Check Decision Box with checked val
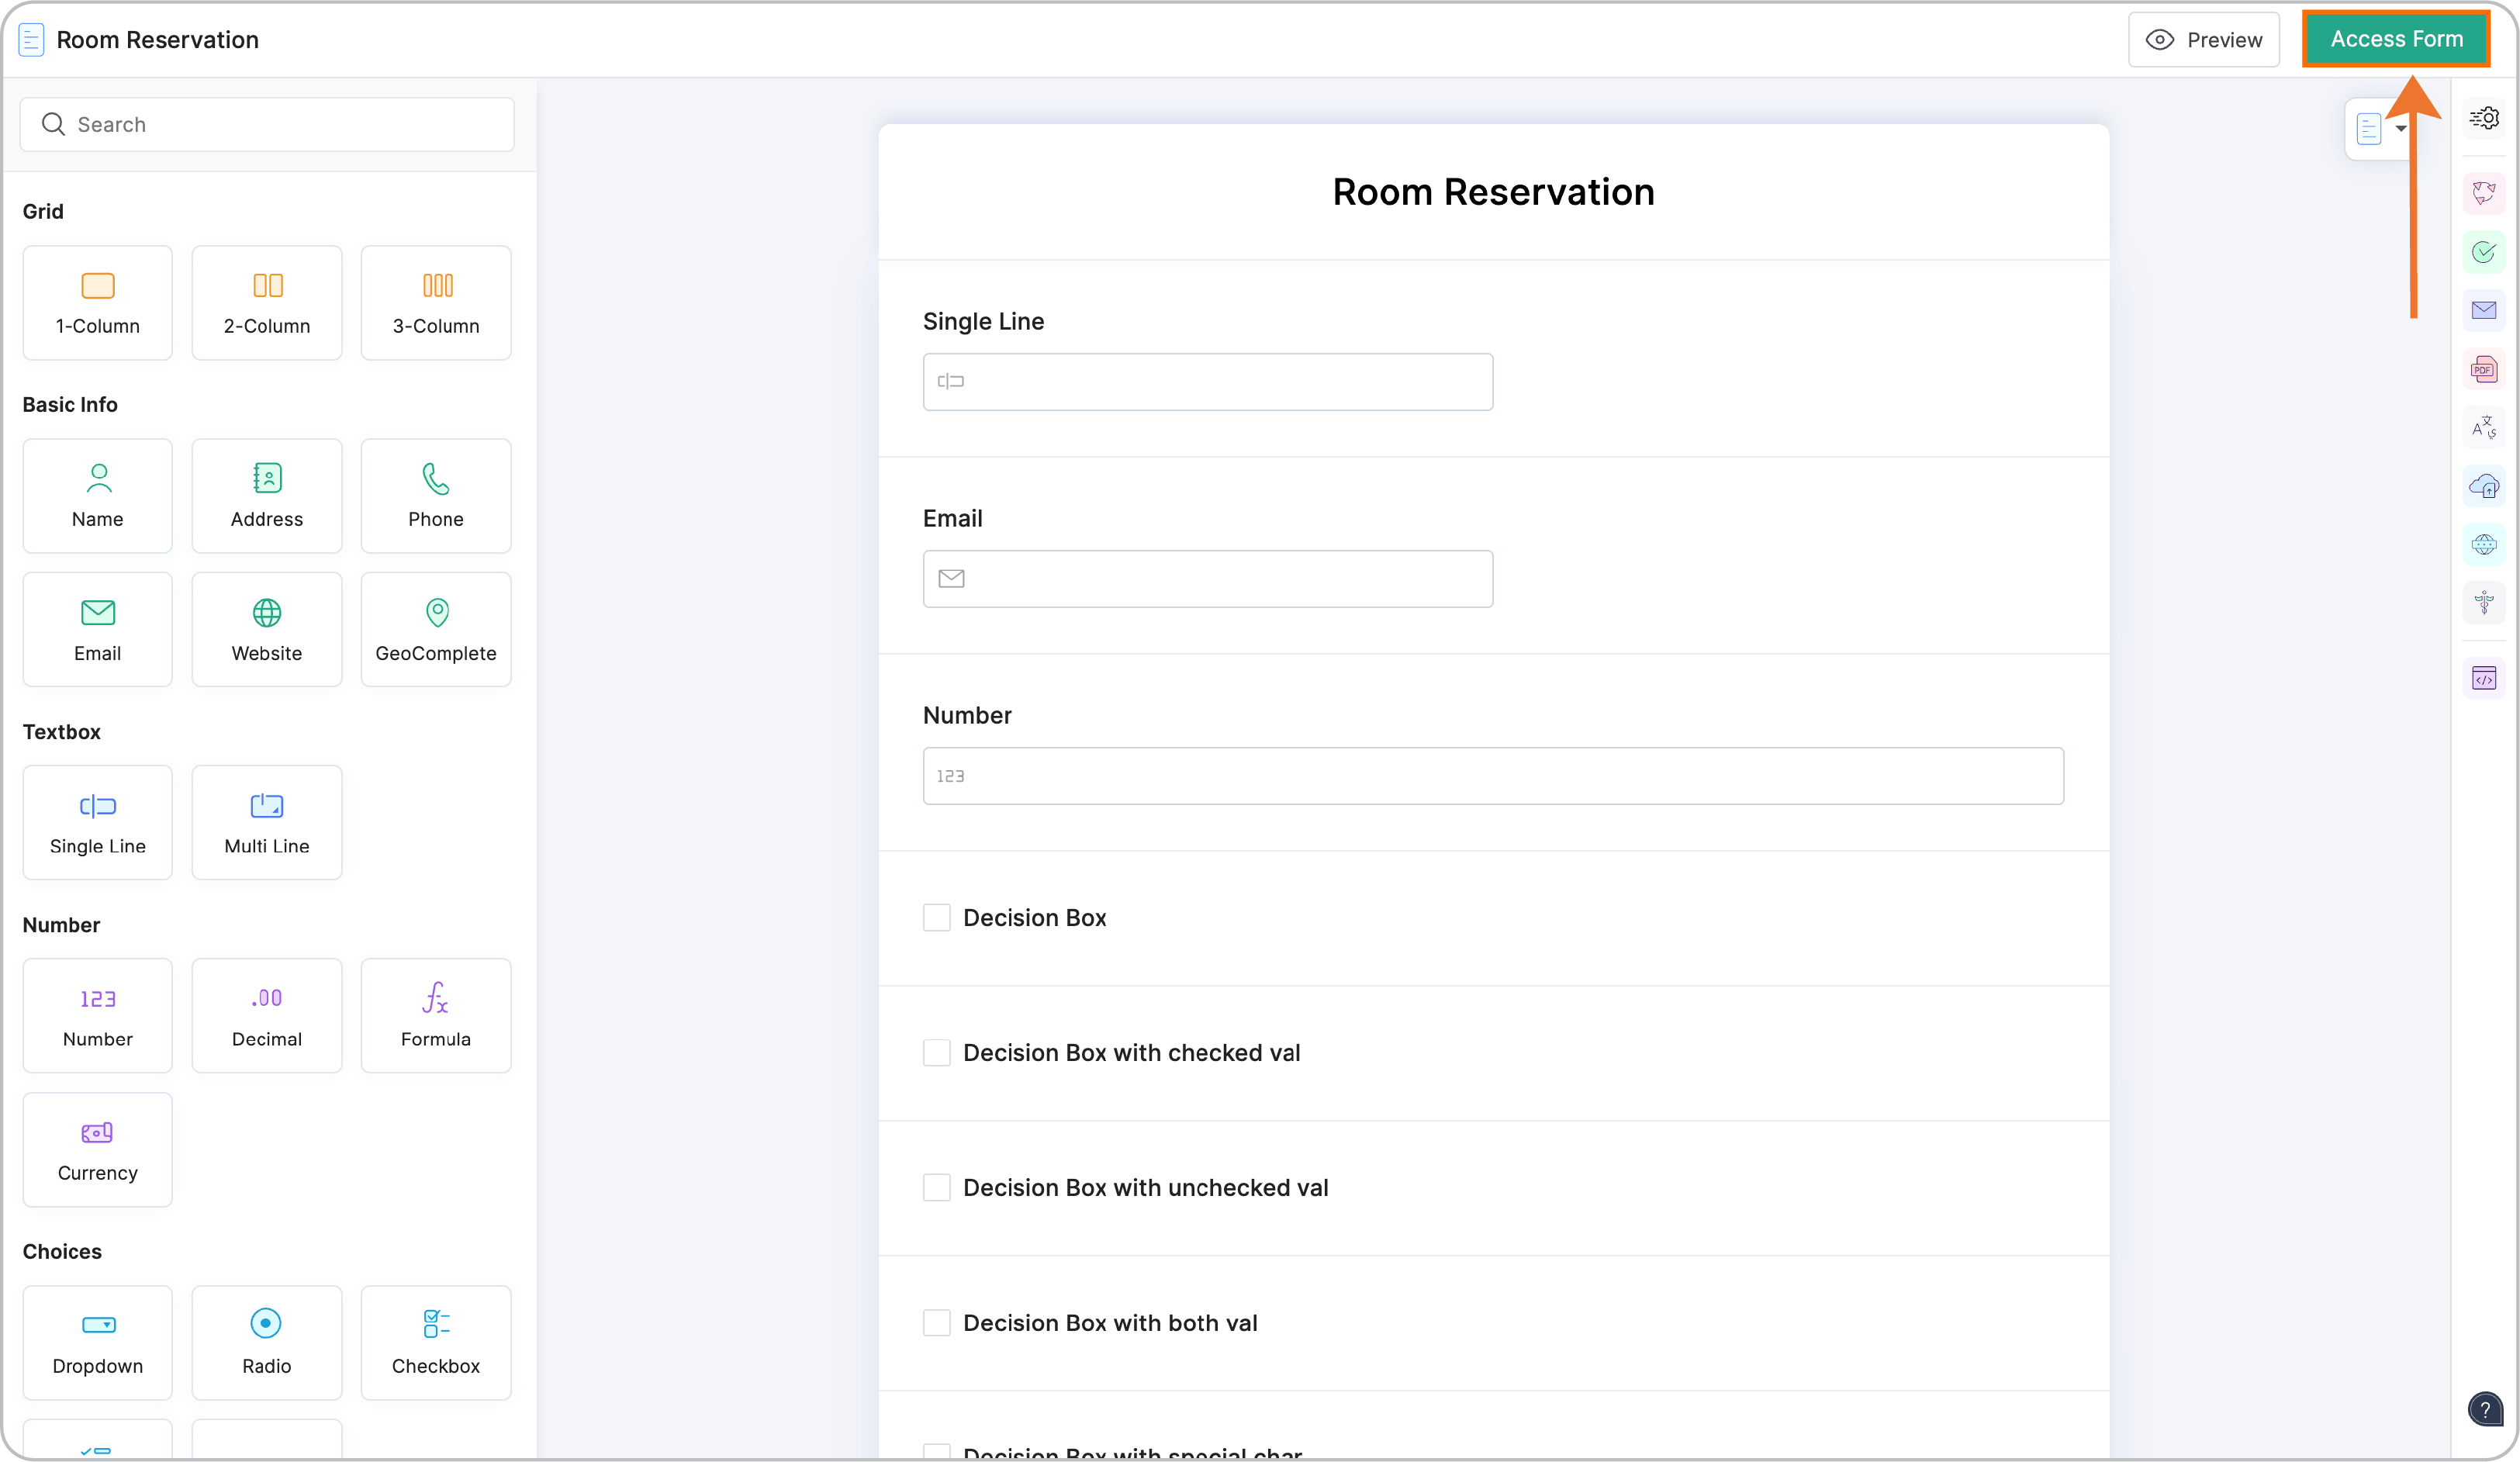The width and height of the screenshot is (2520, 1462). pos(936,1053)
